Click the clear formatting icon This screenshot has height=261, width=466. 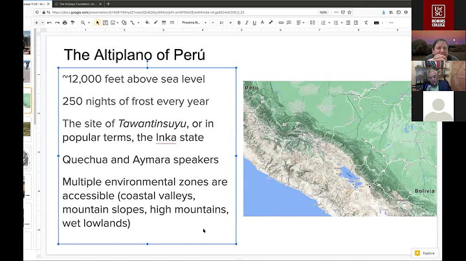click(366, 23)
